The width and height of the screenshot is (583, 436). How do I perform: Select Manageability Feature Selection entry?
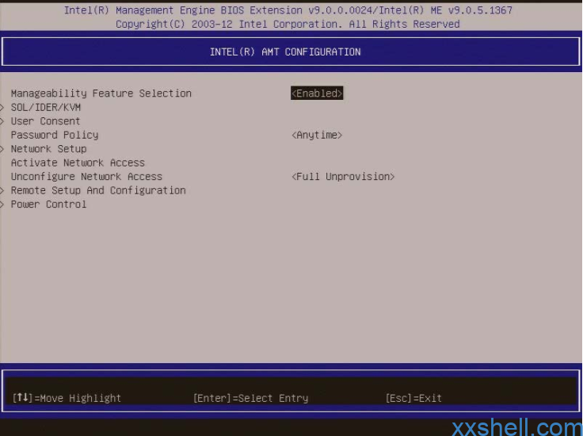101,94
